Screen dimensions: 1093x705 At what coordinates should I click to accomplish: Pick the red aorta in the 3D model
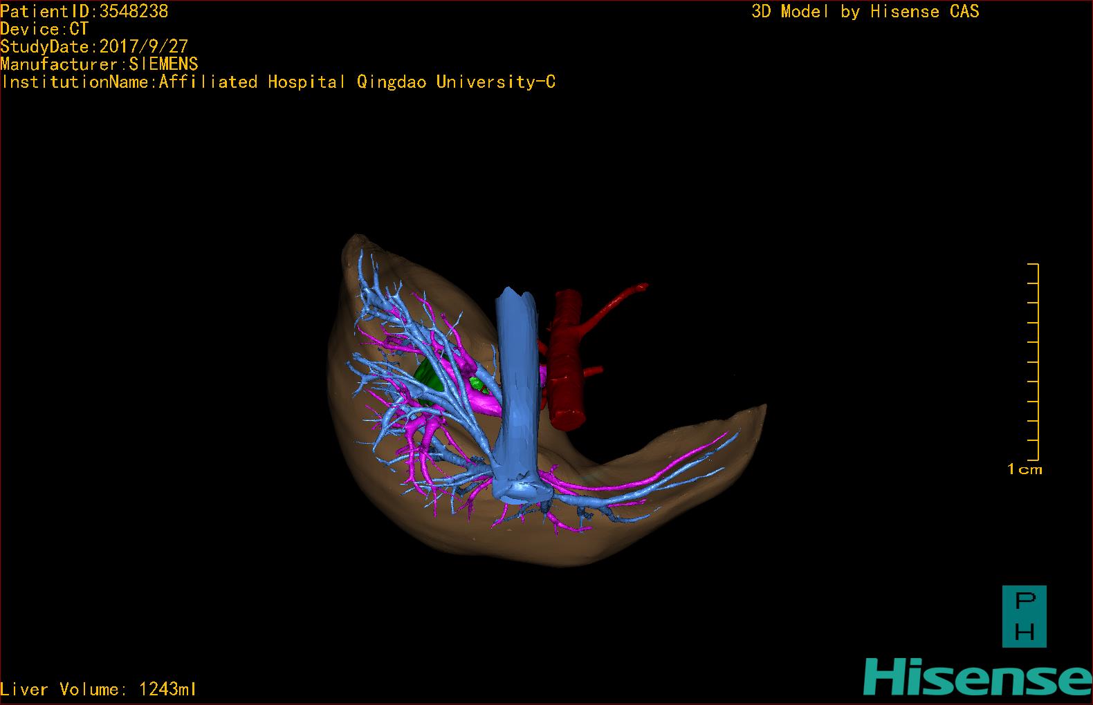[569, 359]
